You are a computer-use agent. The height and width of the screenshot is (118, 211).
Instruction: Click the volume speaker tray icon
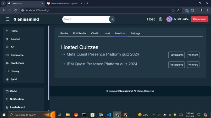[x=159, y=115]
